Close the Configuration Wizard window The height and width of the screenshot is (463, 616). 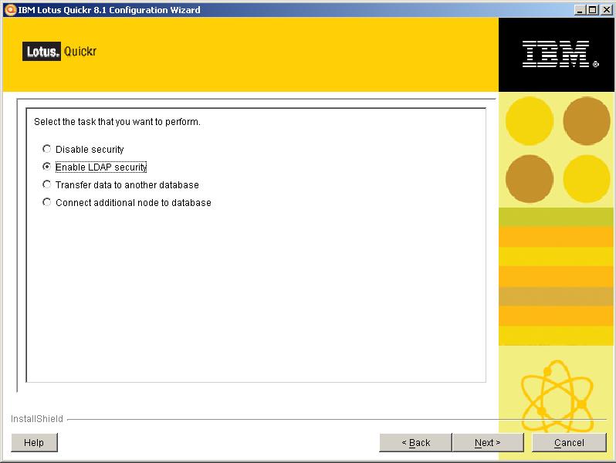pyautogui.click(x=606, y=10)
